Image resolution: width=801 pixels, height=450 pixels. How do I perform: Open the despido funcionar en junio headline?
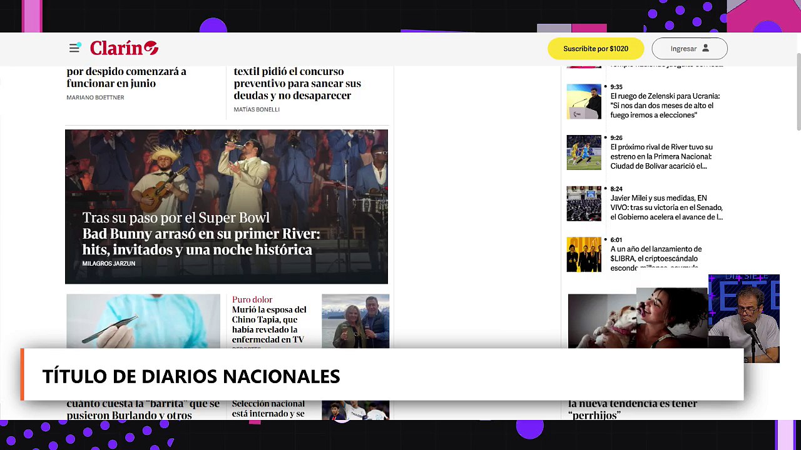click(126, 77)
